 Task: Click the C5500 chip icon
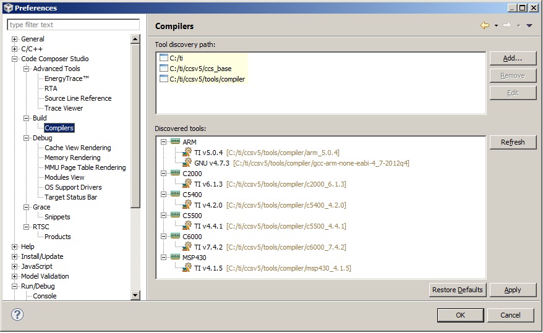coord(175,216)
